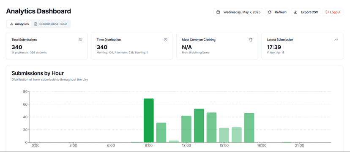Click the bar chart icon in Analytics tab
Screen dimensions: 350x152
(11, 24)
